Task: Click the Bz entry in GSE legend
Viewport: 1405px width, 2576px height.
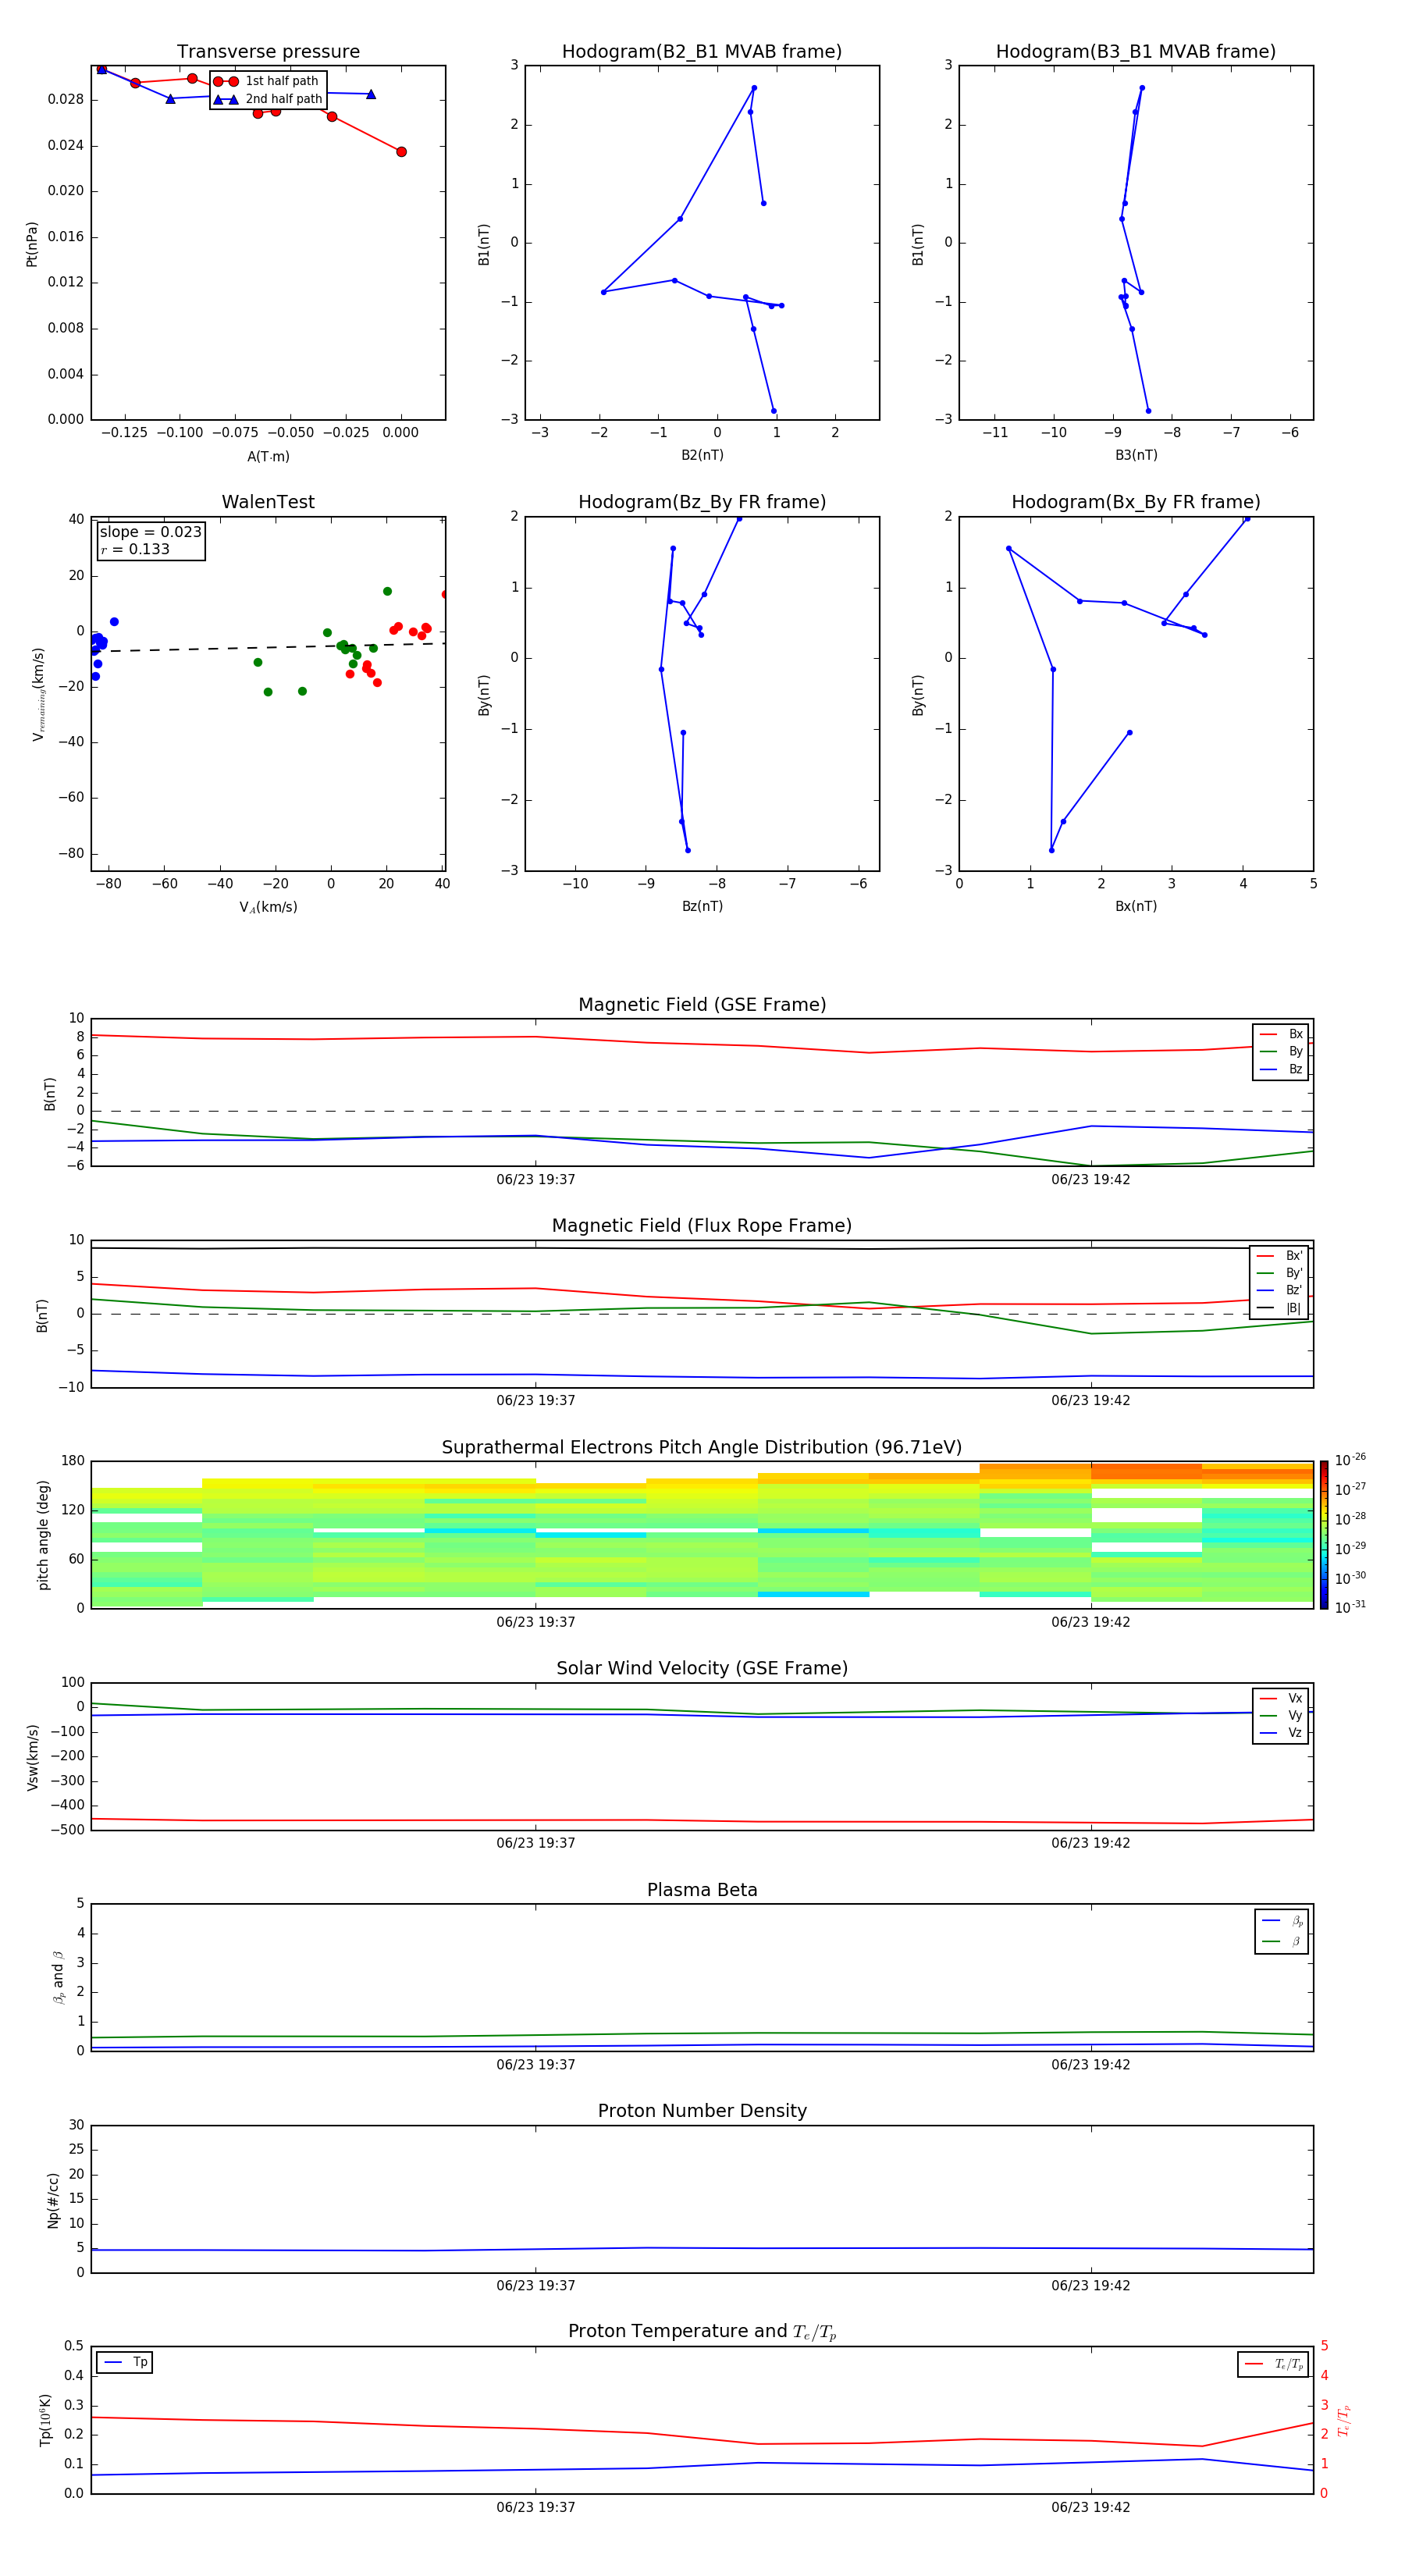Action: pyautogui.click(x=1281, y=1069)
